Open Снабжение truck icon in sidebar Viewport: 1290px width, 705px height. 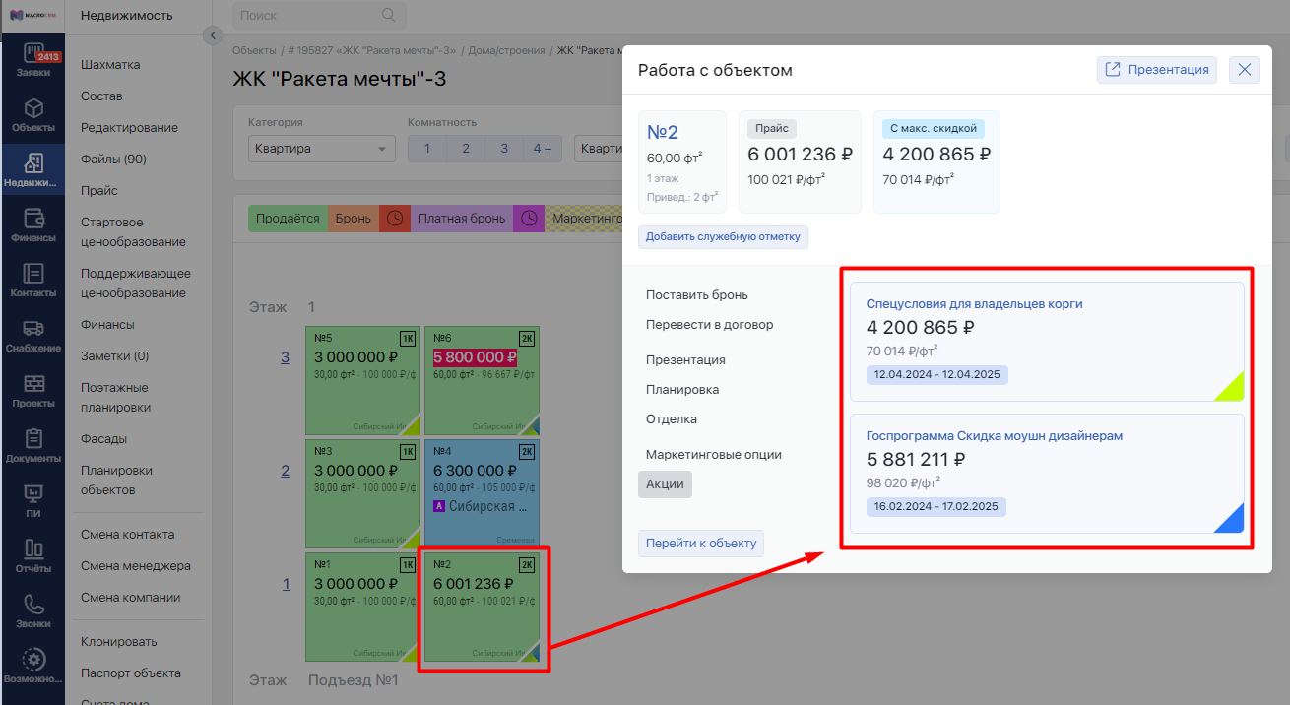click(32, 336)
